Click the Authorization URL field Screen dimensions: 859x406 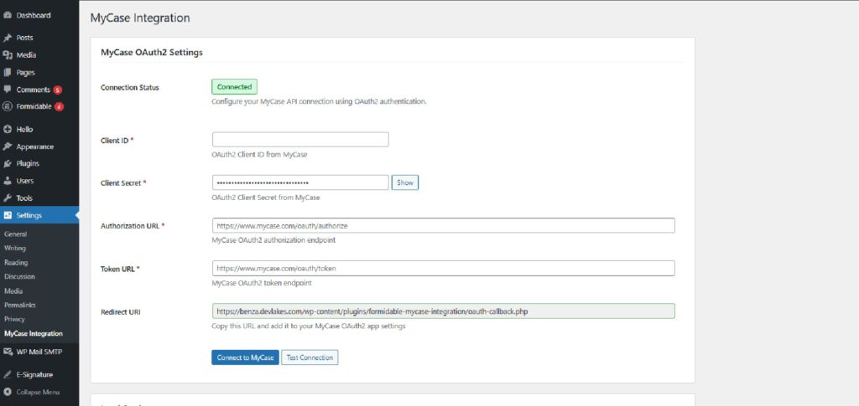(x=444, y=226)
